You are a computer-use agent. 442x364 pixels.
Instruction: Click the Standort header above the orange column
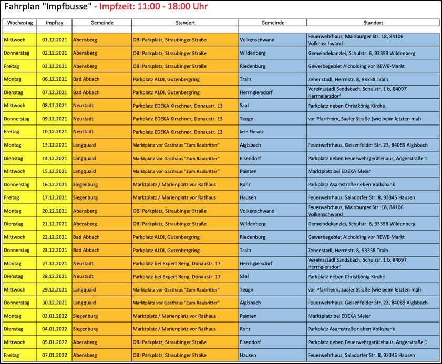click(x=185, y=23)
